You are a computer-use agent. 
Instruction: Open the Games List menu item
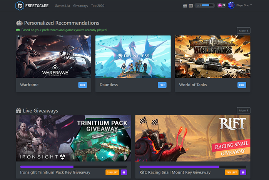62,6
